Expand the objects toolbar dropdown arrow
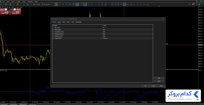The image size is (204, 105). 118,4
